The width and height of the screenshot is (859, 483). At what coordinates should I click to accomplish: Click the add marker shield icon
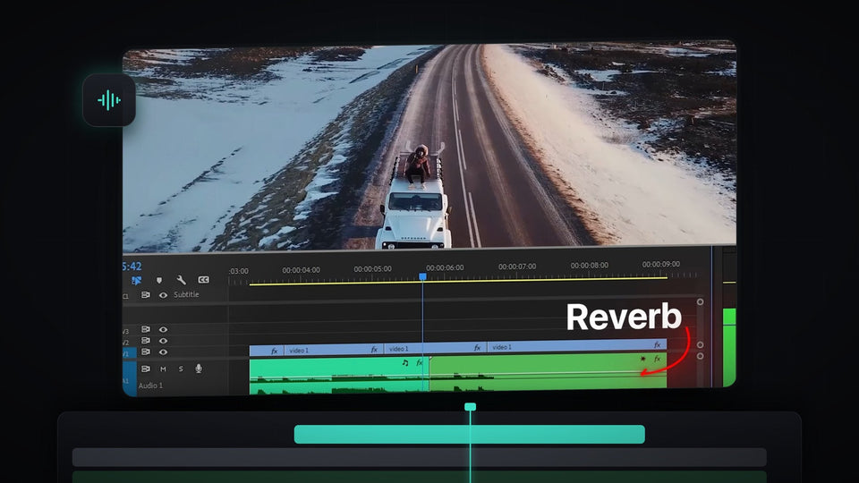[159, 280]
